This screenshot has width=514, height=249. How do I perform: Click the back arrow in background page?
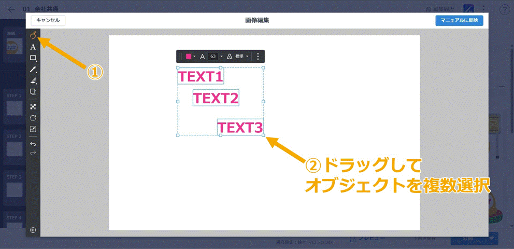click(x=12, y=9)
